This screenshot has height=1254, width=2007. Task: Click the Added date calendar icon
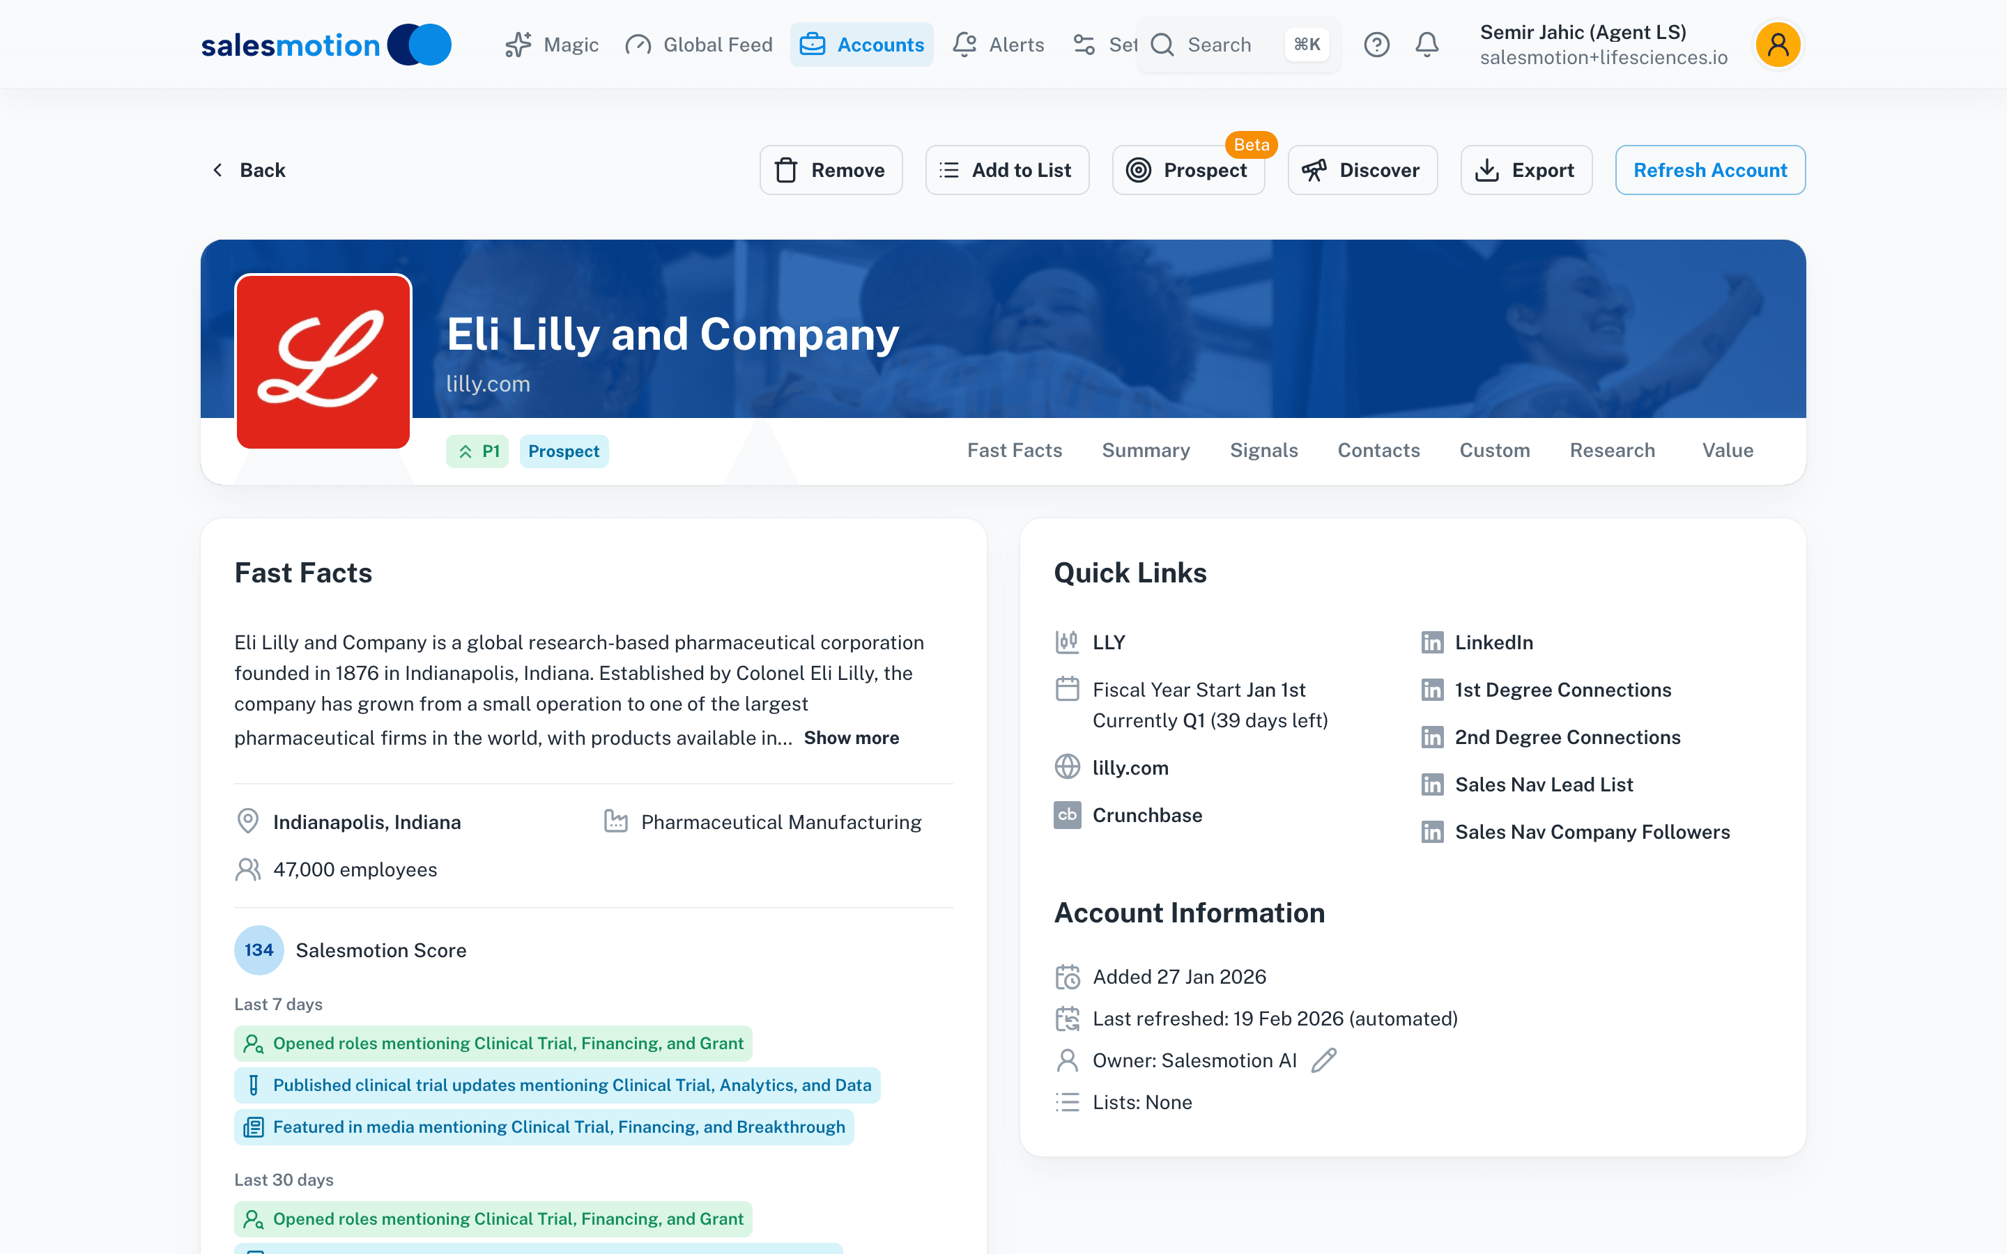pos(1068,977)
